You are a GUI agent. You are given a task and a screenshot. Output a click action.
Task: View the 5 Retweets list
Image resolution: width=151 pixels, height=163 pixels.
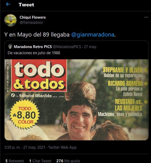point(15,161)
